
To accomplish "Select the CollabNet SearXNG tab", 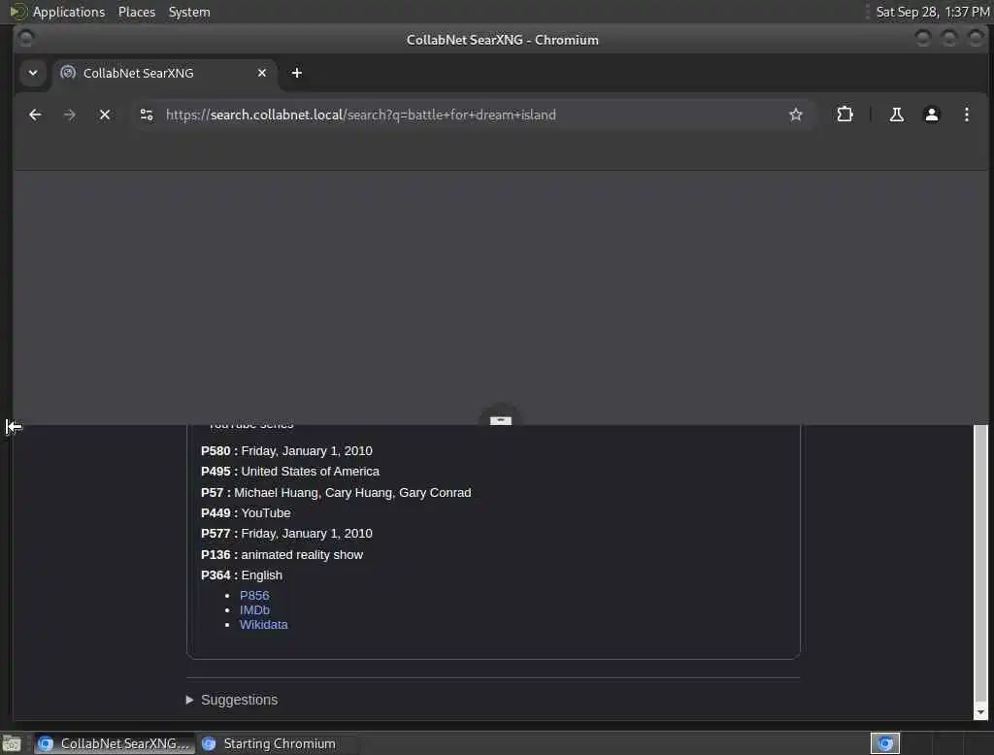I will pyautogui.click(x=164, y=73).
